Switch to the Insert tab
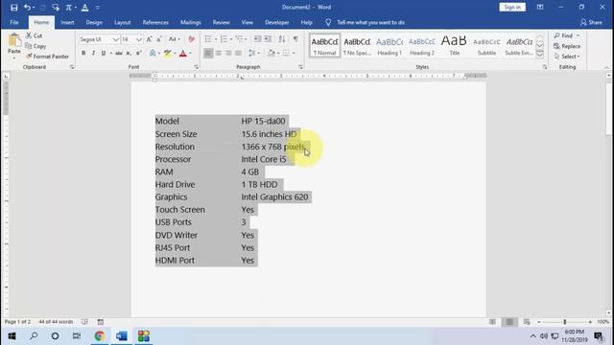 tap(67, 22)
